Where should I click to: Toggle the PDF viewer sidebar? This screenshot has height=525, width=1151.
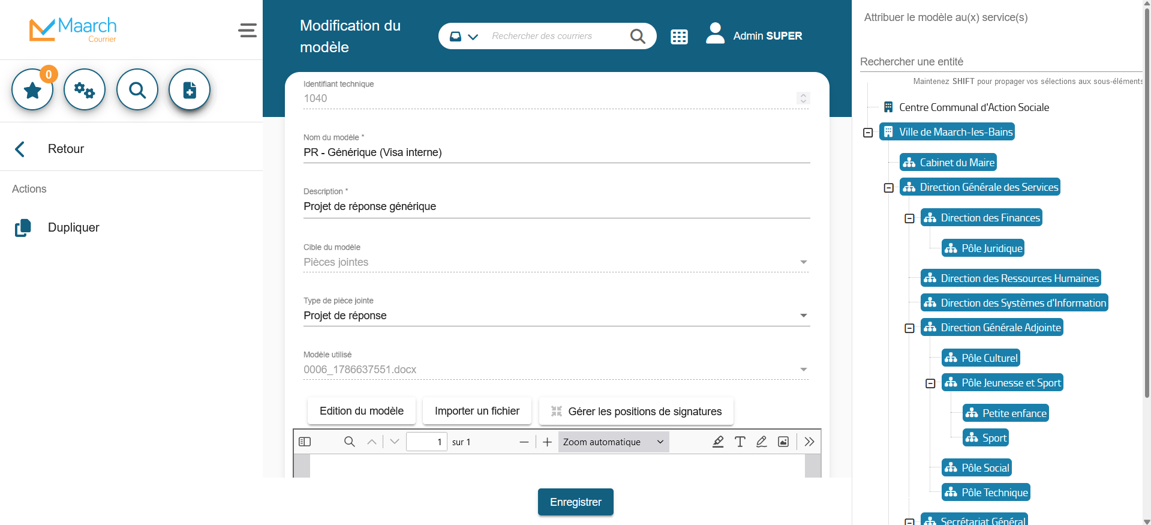click(x=305, y=442)
